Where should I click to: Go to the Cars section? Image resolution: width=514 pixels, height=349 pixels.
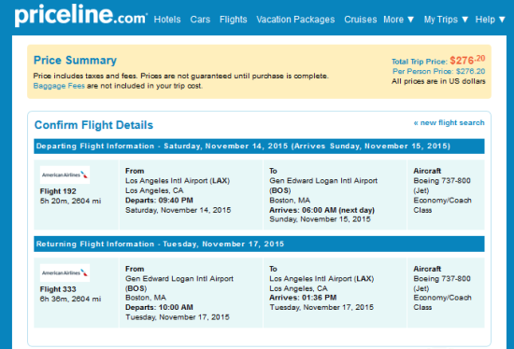pyautogui.click(x=200, y=20)
